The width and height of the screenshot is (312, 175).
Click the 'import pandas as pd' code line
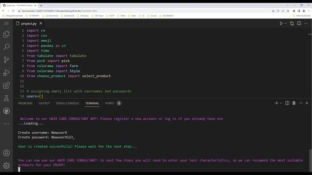click(x=46, y=46)
